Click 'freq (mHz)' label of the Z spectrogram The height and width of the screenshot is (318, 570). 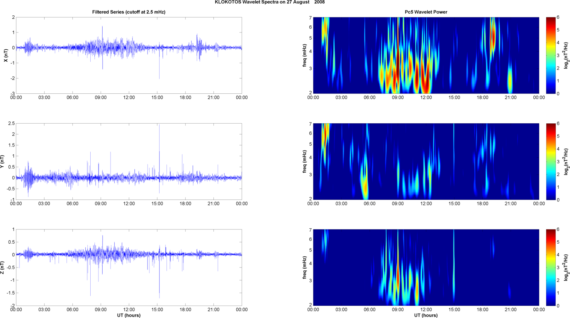pos(305,268)
